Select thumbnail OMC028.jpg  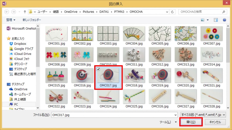[212, 96]
